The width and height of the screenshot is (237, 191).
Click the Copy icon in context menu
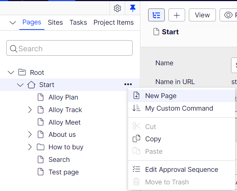coord(136,139)
